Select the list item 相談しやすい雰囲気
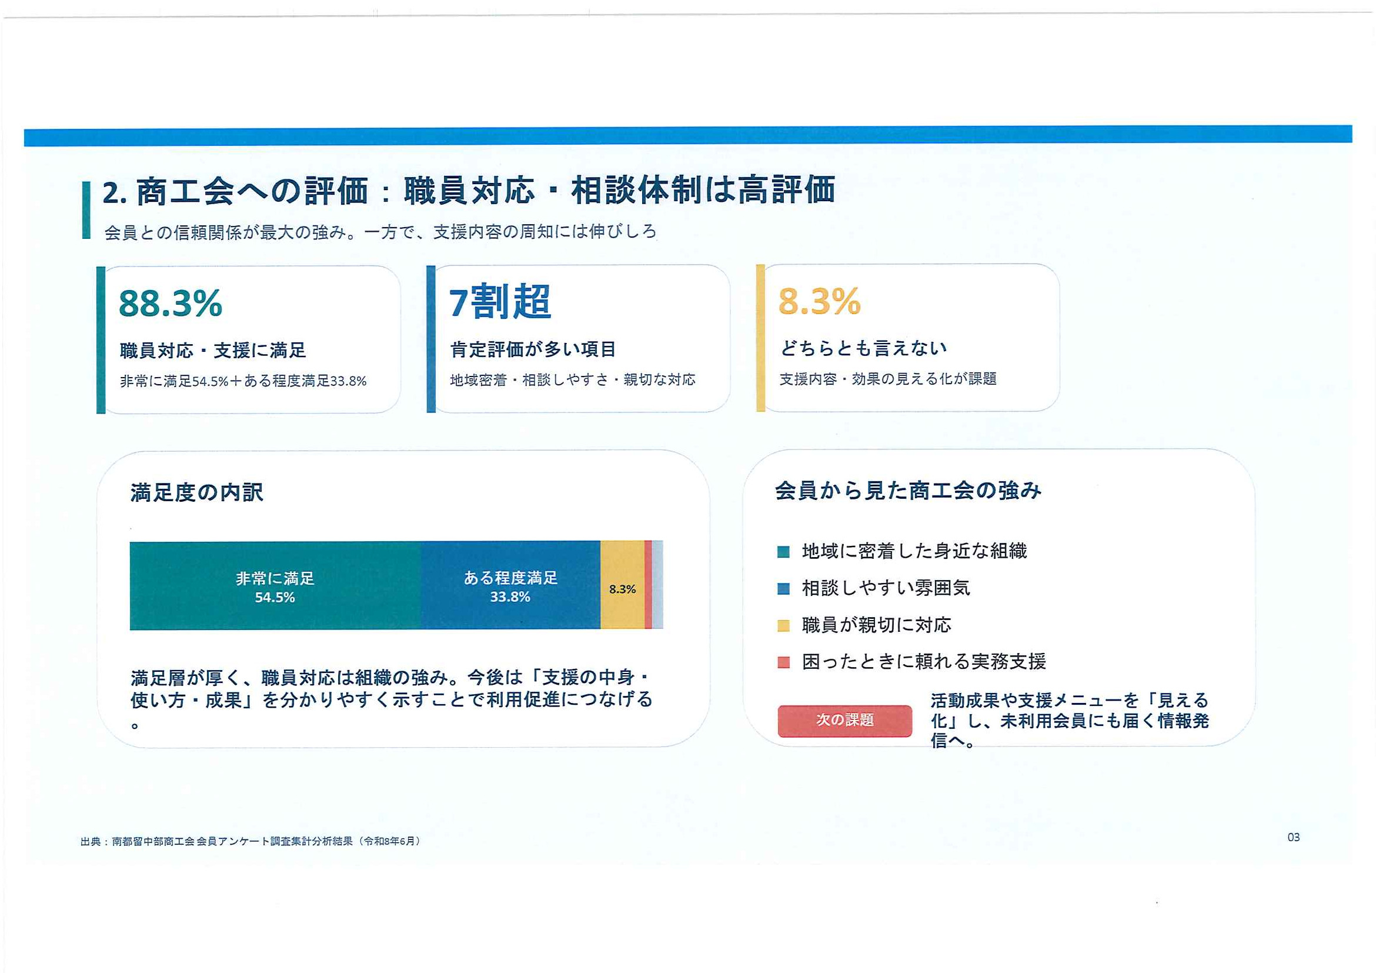1376x973 pixels. point(886,588)
